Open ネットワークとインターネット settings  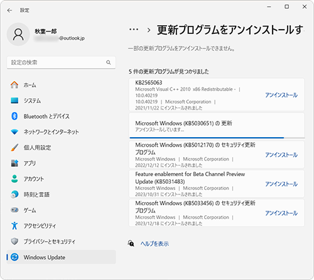point(61,132)
